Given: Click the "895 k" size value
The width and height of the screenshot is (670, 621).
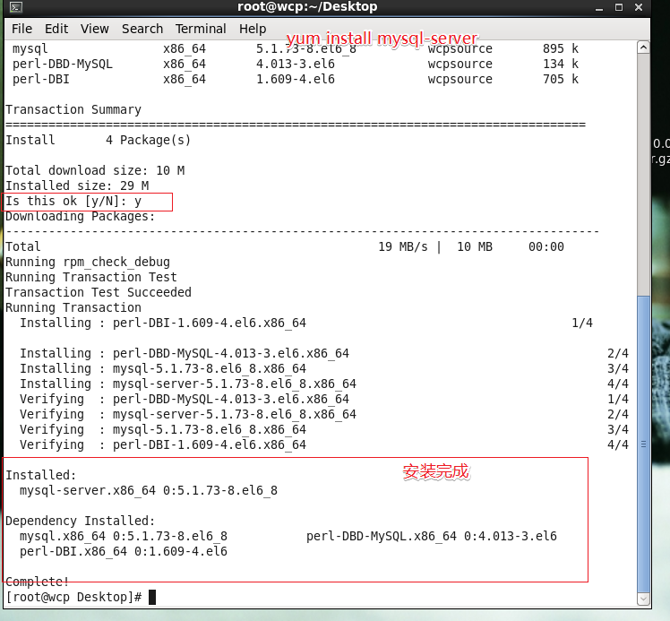Looking at the screenshot, I should point(561,48).
